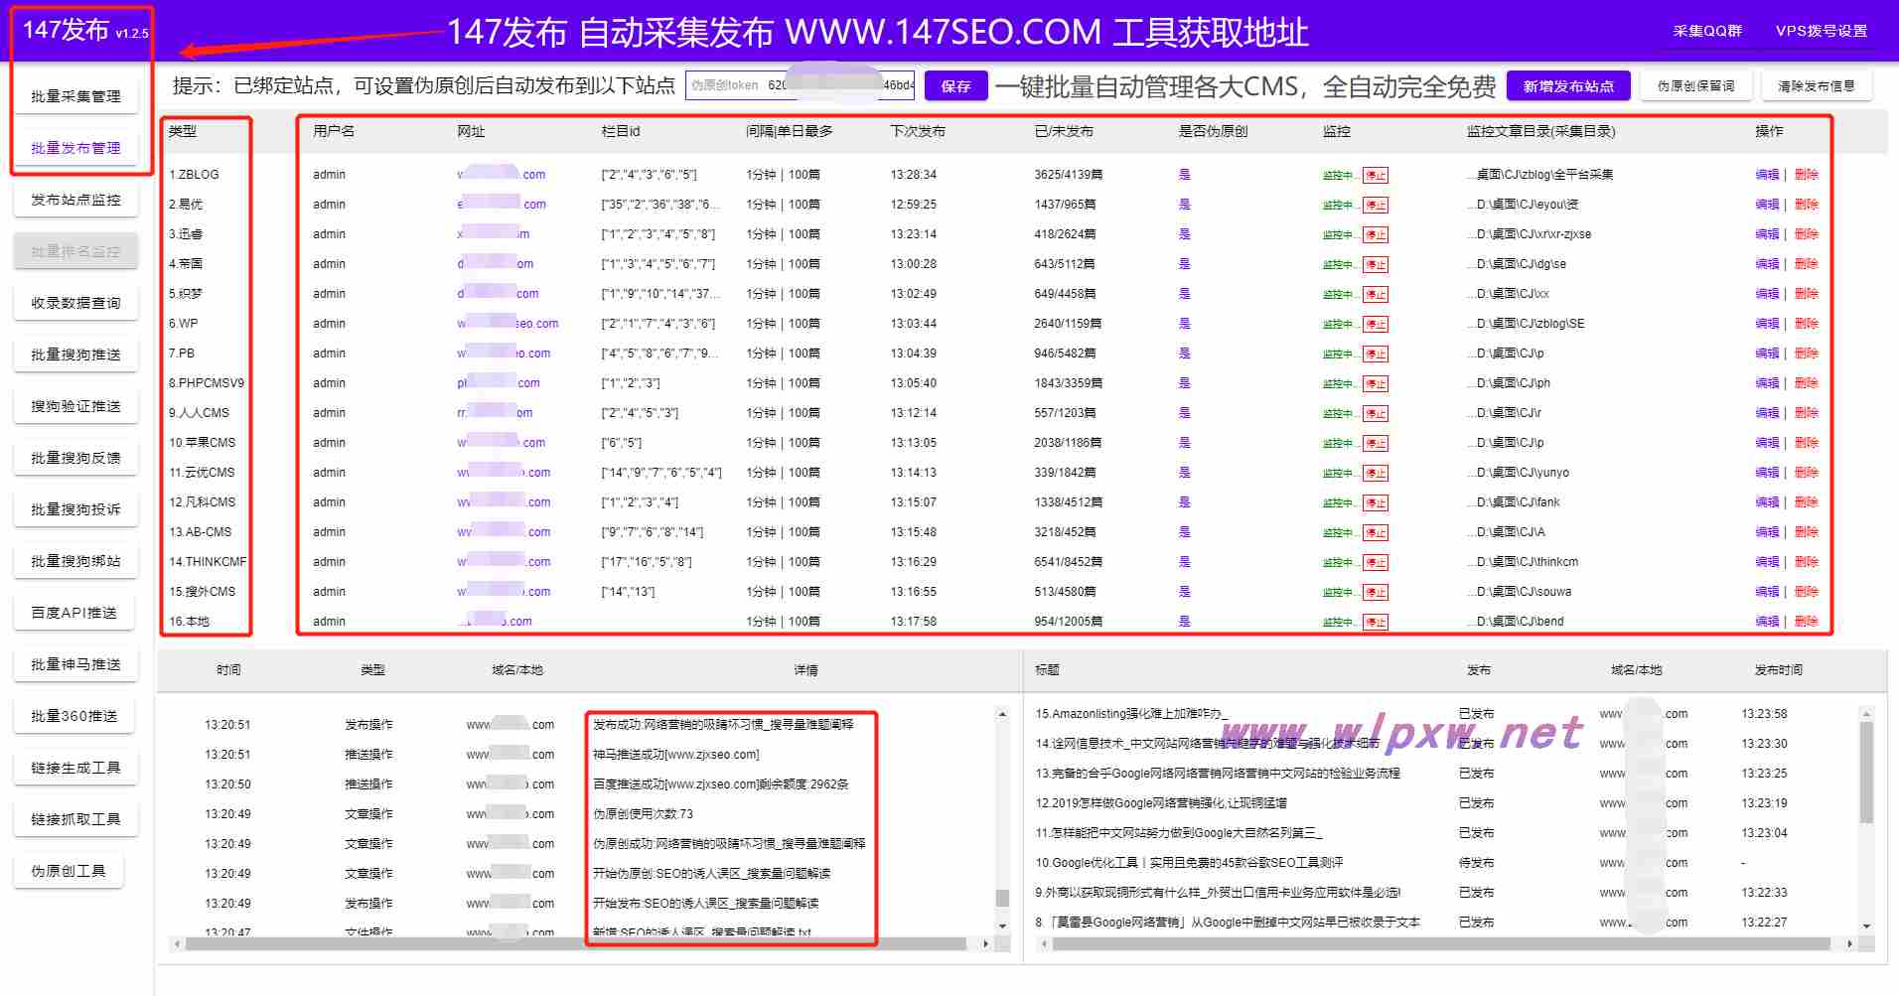Edit the 15.搜外CMS site entry

pyautogui.click(x=1767, y=592)
